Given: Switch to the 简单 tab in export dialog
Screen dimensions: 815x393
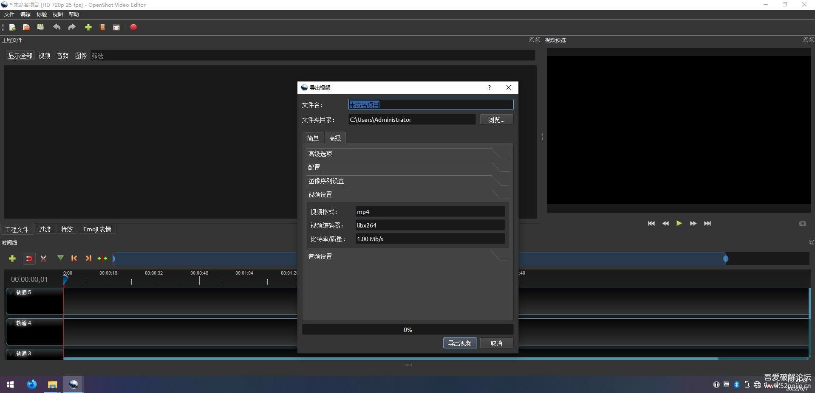Looking at the screenshot, I should (313, 138).
